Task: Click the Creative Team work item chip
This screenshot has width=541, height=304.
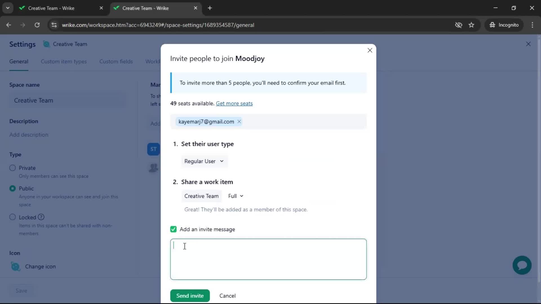Action: click(201, 196)
